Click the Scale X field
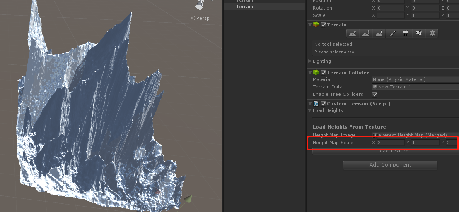Viewport: 459px width, 212px height. pos(391,15)
